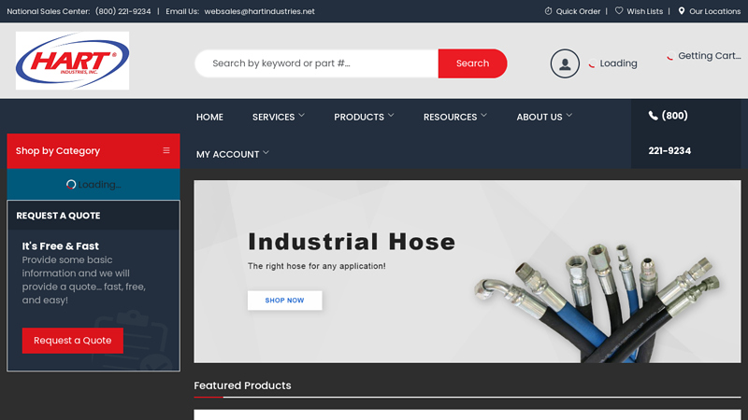
Task: Click the Quick Order clock icon
Action: point(548,11)
